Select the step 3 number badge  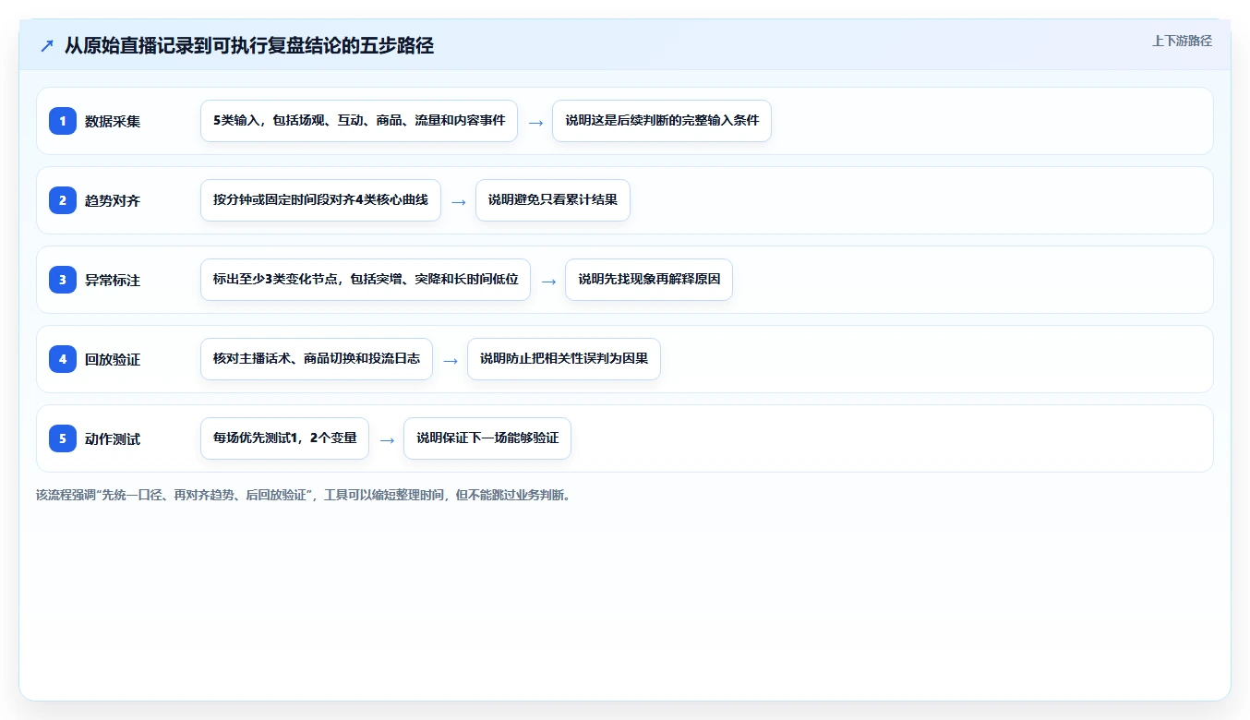(63, 280)
